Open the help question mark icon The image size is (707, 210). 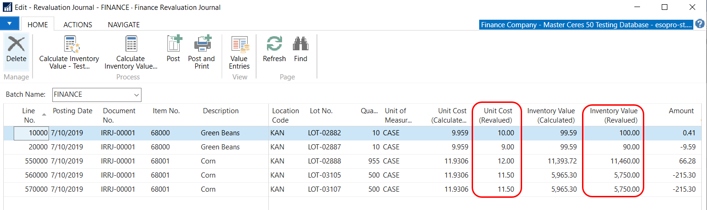click(x=700, y=24)
